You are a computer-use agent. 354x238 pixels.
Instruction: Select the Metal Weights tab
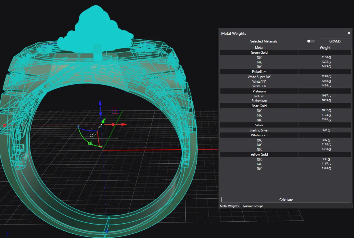tap(229, 206)
